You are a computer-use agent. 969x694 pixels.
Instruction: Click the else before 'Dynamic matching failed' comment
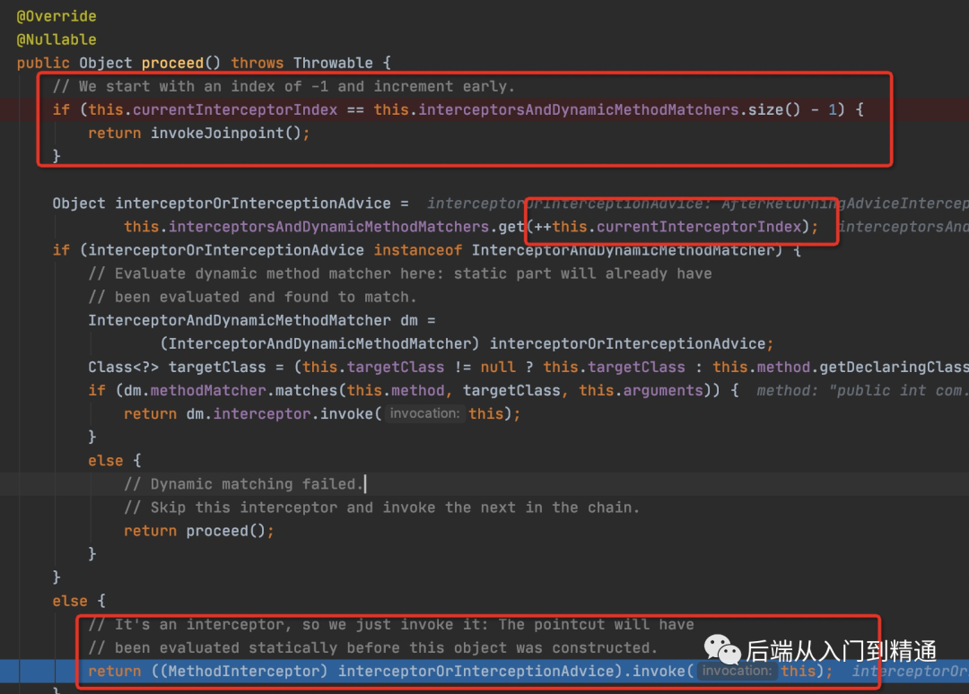coord(106,461)
